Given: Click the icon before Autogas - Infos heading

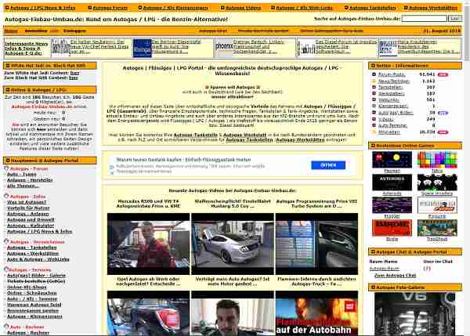Looking at the screenshot, I should pos(6,196).
